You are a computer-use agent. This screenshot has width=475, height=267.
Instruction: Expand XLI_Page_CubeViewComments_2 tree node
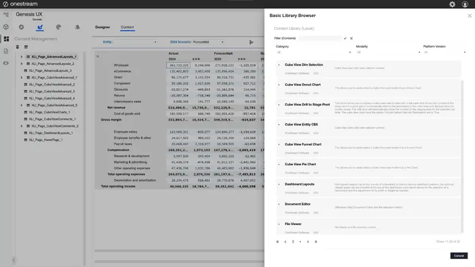point(22,126)
